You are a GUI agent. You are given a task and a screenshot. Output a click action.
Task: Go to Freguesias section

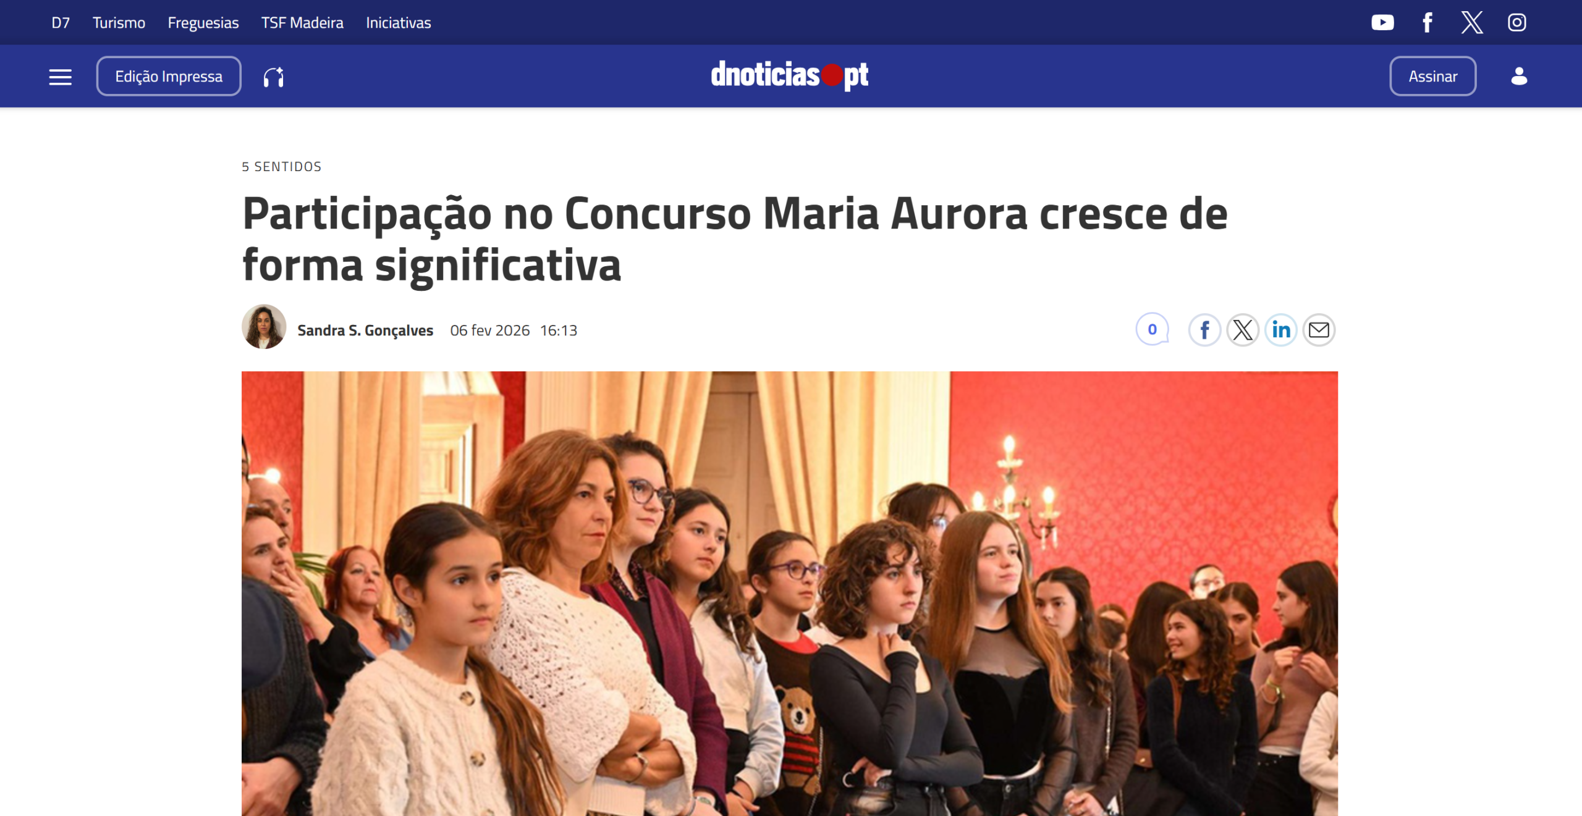click(x=203, y=23)
